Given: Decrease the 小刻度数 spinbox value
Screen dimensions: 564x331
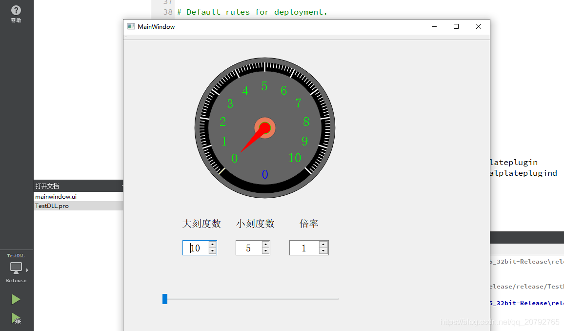Looking at the screenshot, I should click(x=266, y=251).
